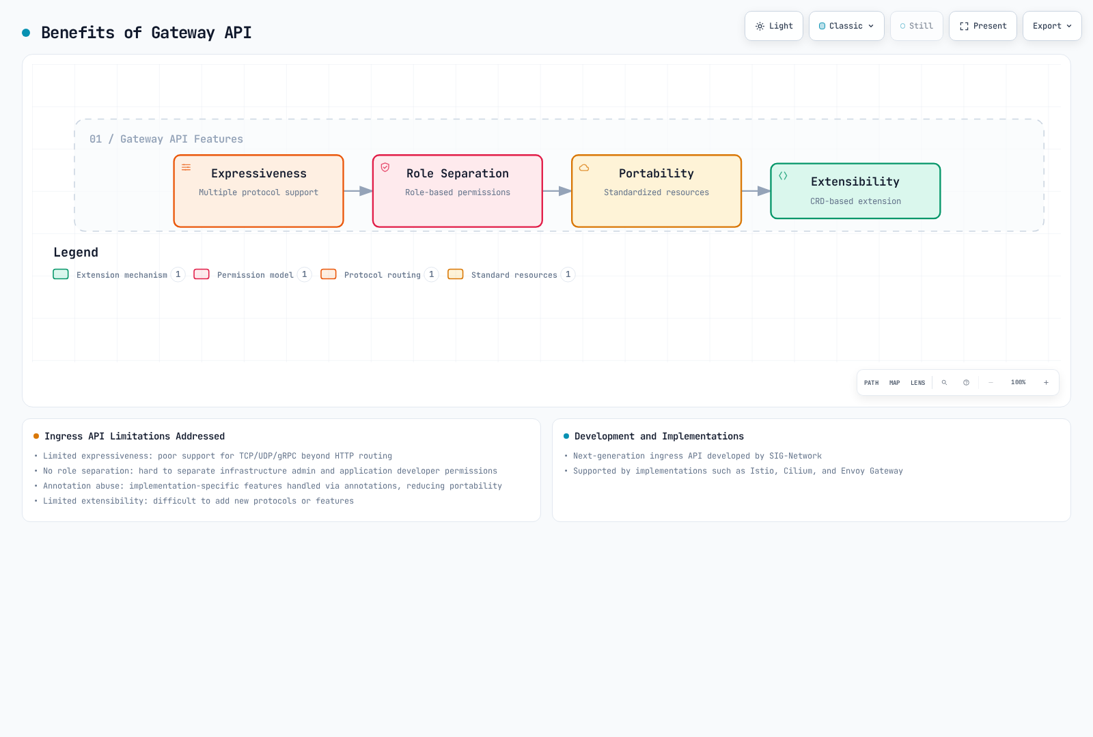Switch to PATH view mode

871,383
